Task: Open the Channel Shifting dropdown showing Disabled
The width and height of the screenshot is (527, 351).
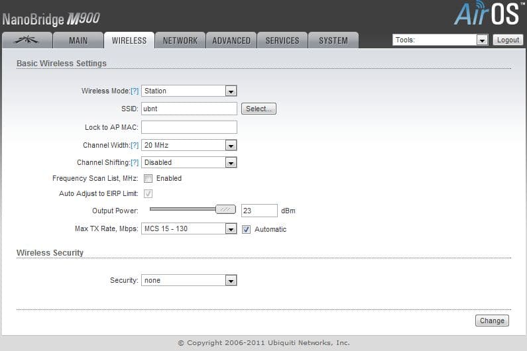Action: tap(189, 162)
